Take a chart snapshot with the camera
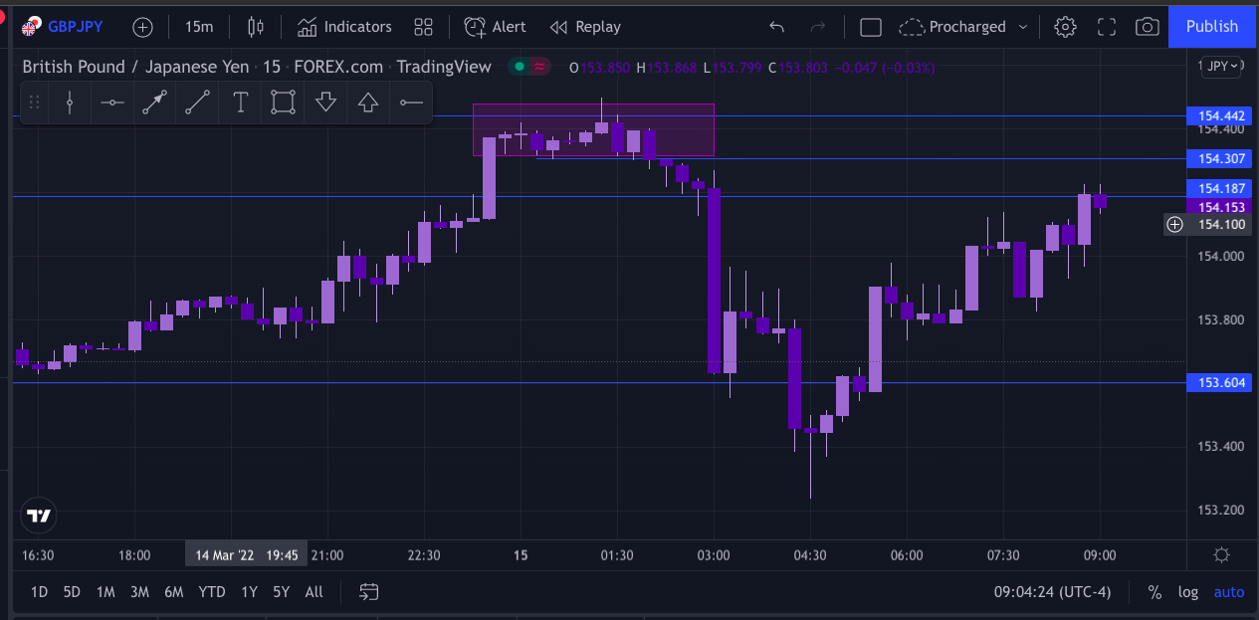1259x620 pixels. click(x=1147, y=26)
